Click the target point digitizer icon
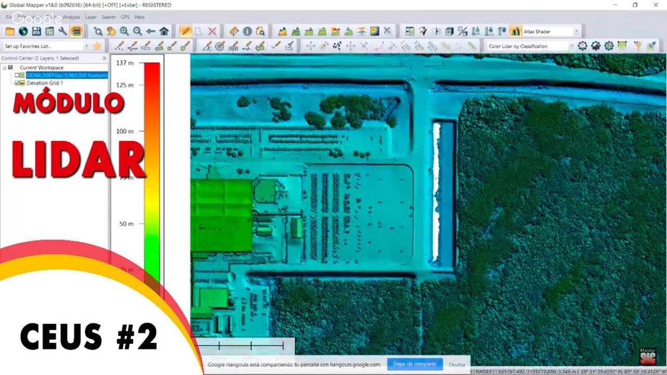 [220, 46]
